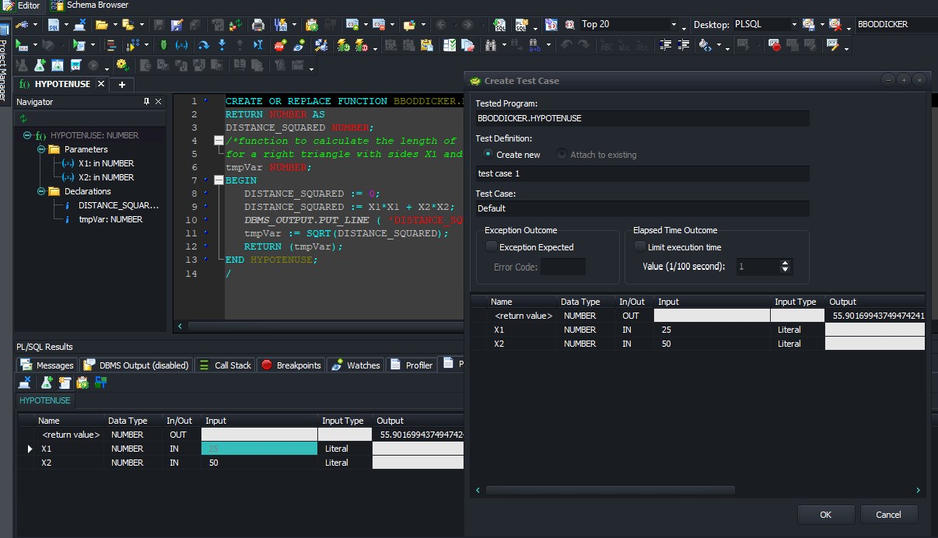Select the Create new radio button
This screenshot has width=938, height=538.
pos(489,154)
